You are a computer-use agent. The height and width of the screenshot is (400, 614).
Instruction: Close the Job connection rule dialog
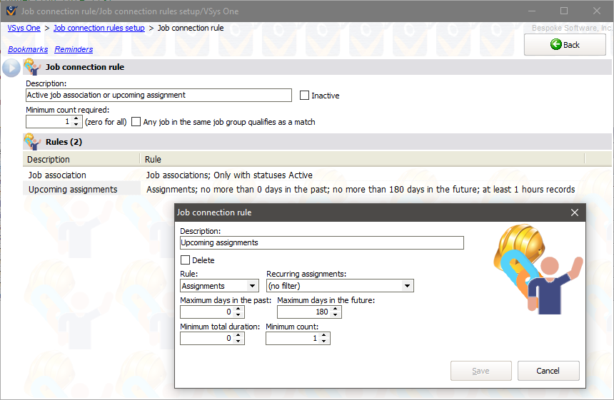575,212
